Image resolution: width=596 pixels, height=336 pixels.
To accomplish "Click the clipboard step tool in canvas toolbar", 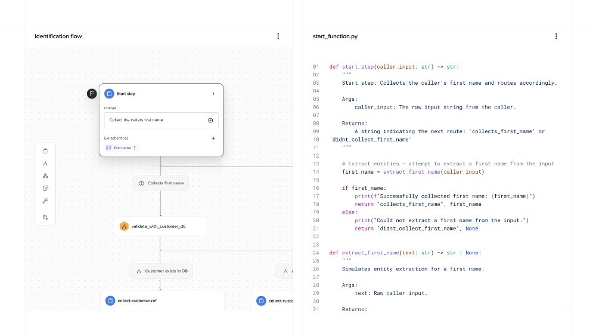I will [x=45, y=151].
